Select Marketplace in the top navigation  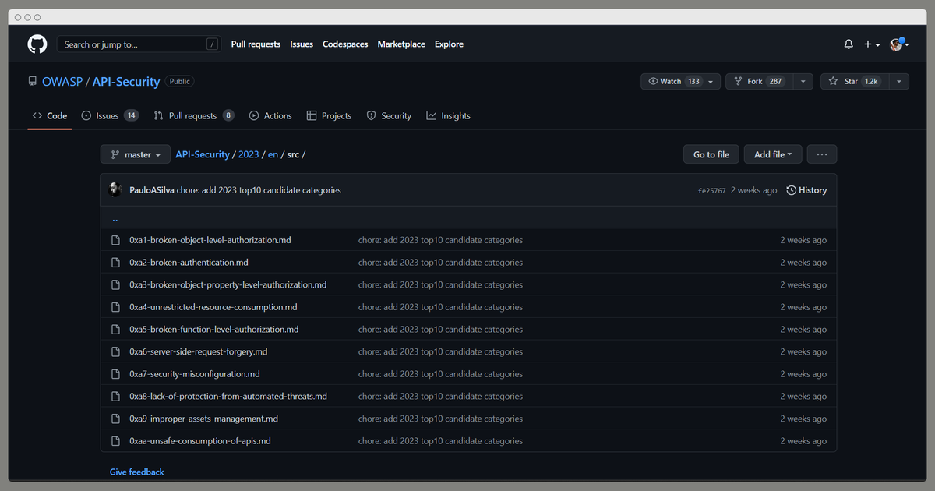pyautogui.click(x=401, y=44)
